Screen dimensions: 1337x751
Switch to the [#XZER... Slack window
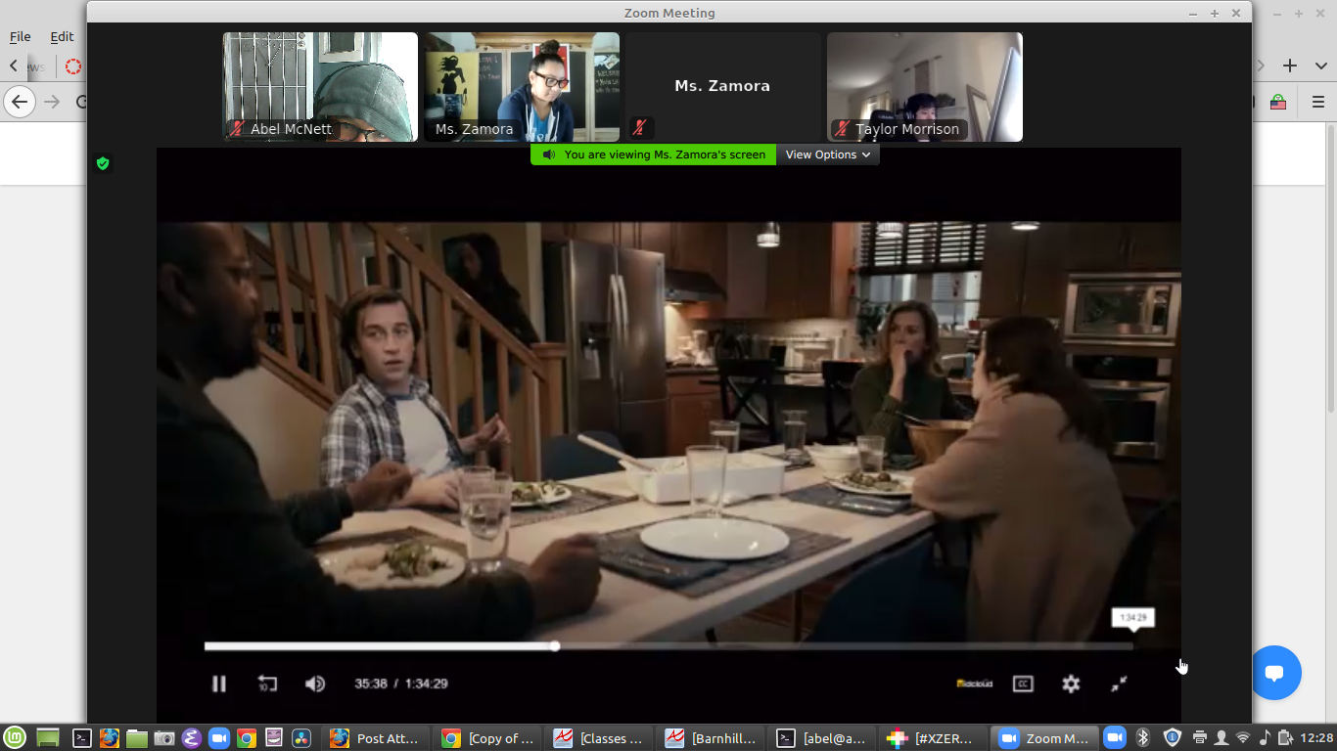click(933, 738)
